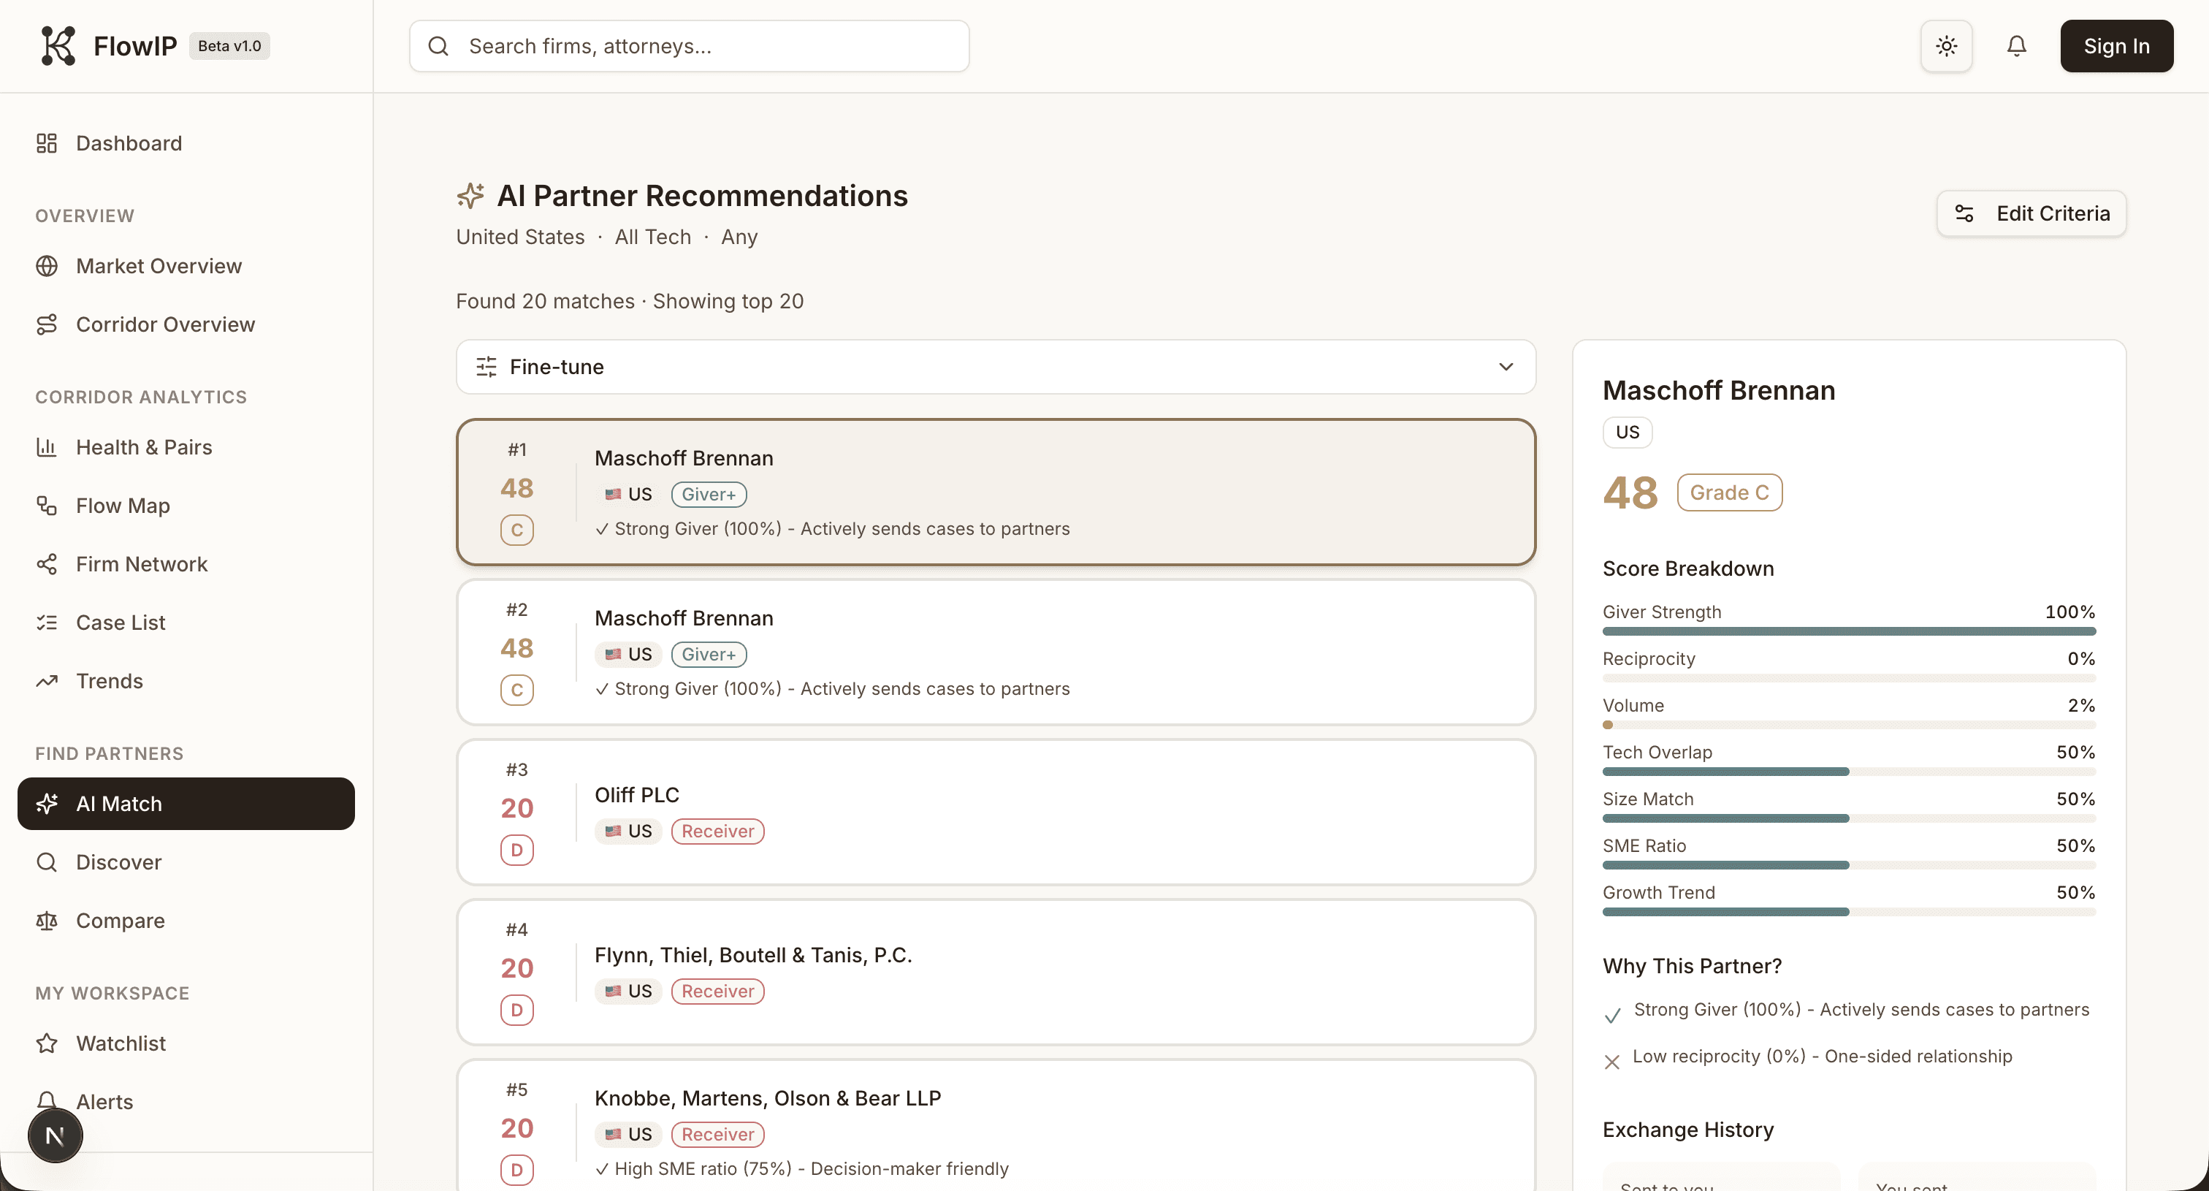Viewport: 2209px width, 1191px height.
Task: Select the Firm Network share icon
Action: [47, 564]
